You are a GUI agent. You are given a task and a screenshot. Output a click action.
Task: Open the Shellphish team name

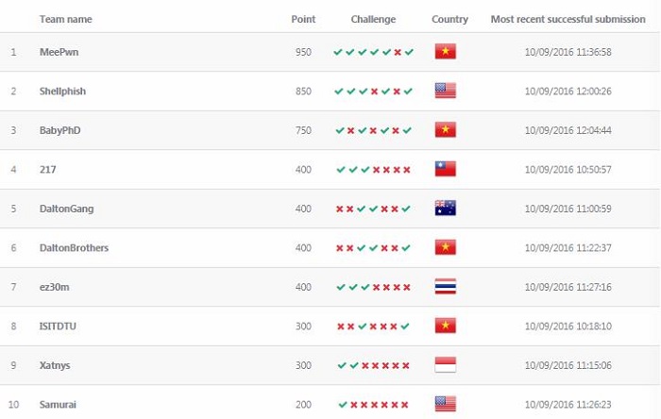click(62, 92)
